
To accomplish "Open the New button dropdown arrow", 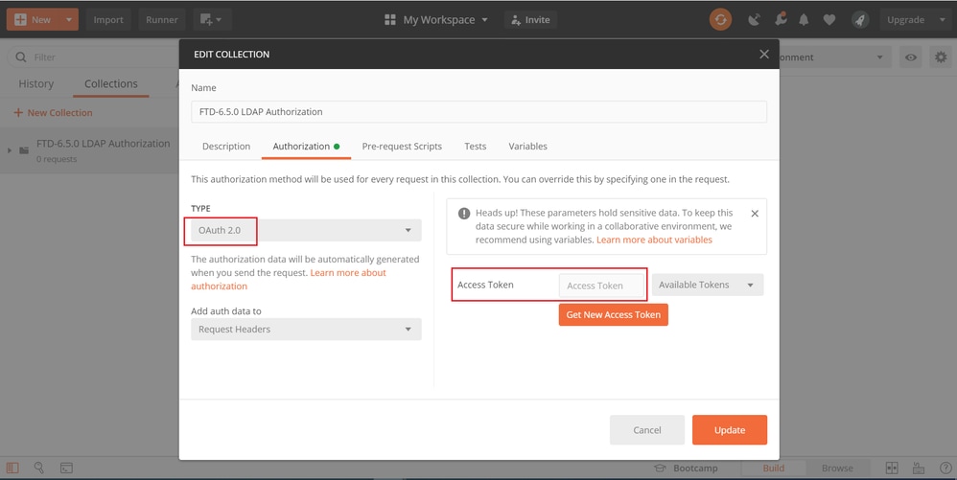I will 69,19.
